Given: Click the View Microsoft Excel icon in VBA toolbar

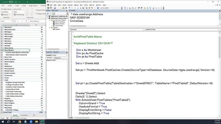Looking at the screenshot, I should tap(48, 8).
